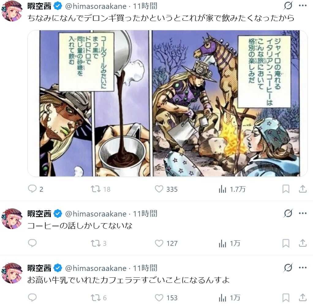Bookmark the コーヒーの話 tweet
The height and width of the screenshot is (307, 313).
click(x=286, y=243)
